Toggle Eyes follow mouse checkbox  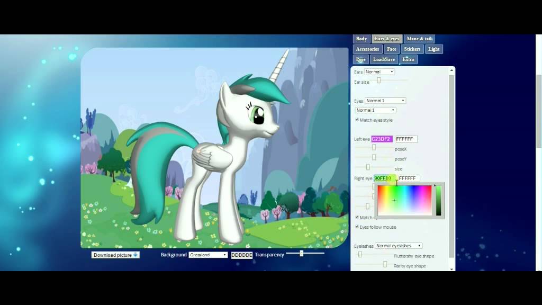click(357, 227)
